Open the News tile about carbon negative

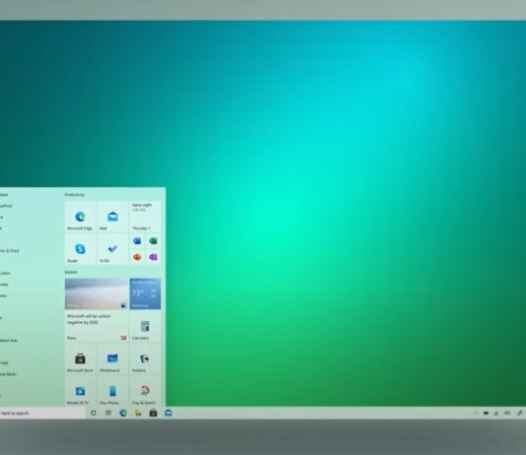(97, 326)
